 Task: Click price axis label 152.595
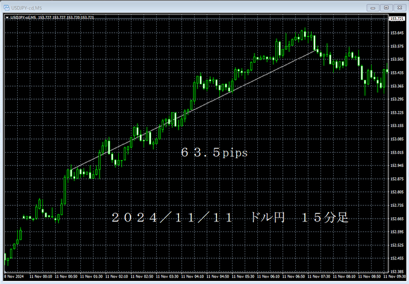pyautogui.click(x=397, y=231)
